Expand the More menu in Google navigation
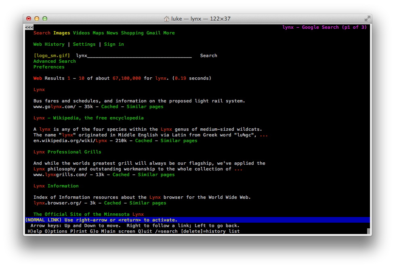 pos(169,33)
